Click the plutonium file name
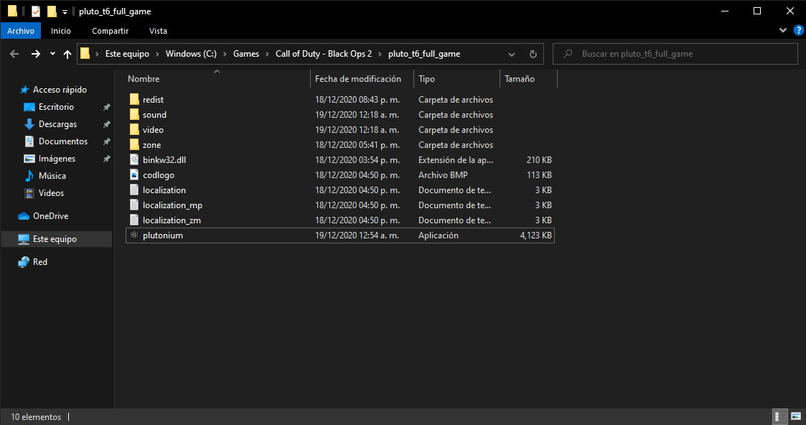The height and width of the screenshot is (425, 806). (163, 235)
